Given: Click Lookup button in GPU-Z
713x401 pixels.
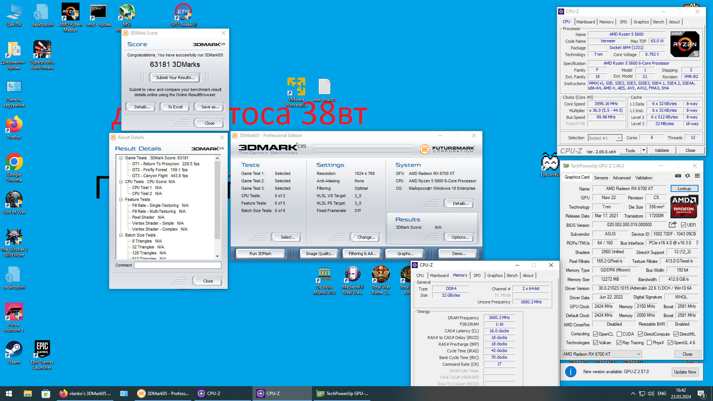Looking at the screenshot, I should 684,189.
